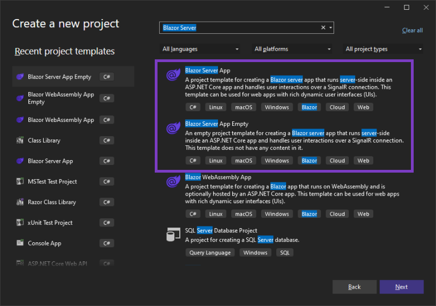Choose SQL Server Database Project result title
436x306 pixels.
tap(221, 230)
